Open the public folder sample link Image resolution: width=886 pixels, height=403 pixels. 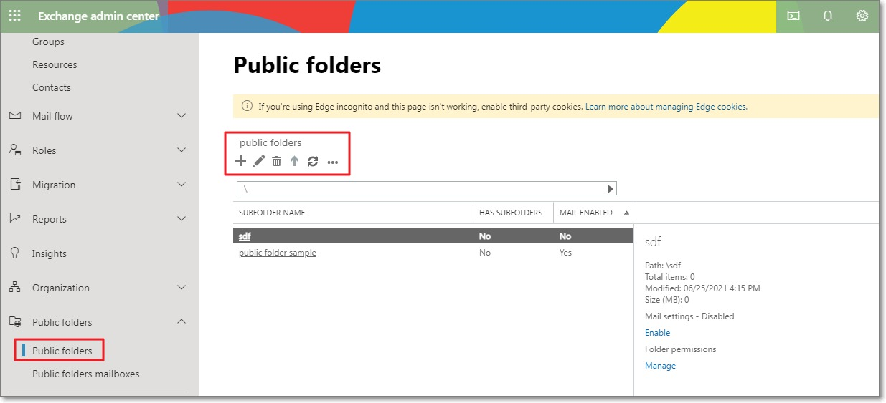pyautogui.click(x=278, y=253)
